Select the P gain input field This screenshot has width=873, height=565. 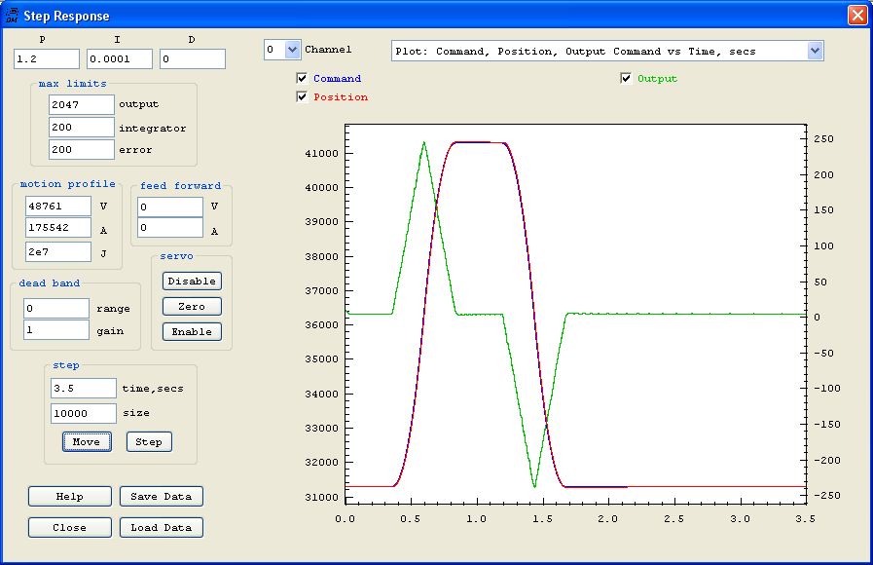pos(46,59)
